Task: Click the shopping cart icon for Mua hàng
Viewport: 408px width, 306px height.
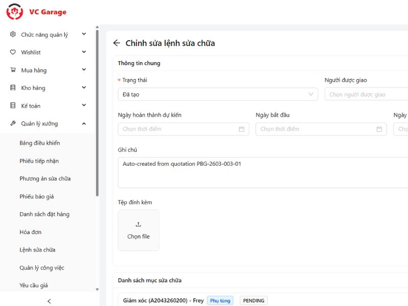Action: [13, 70]
